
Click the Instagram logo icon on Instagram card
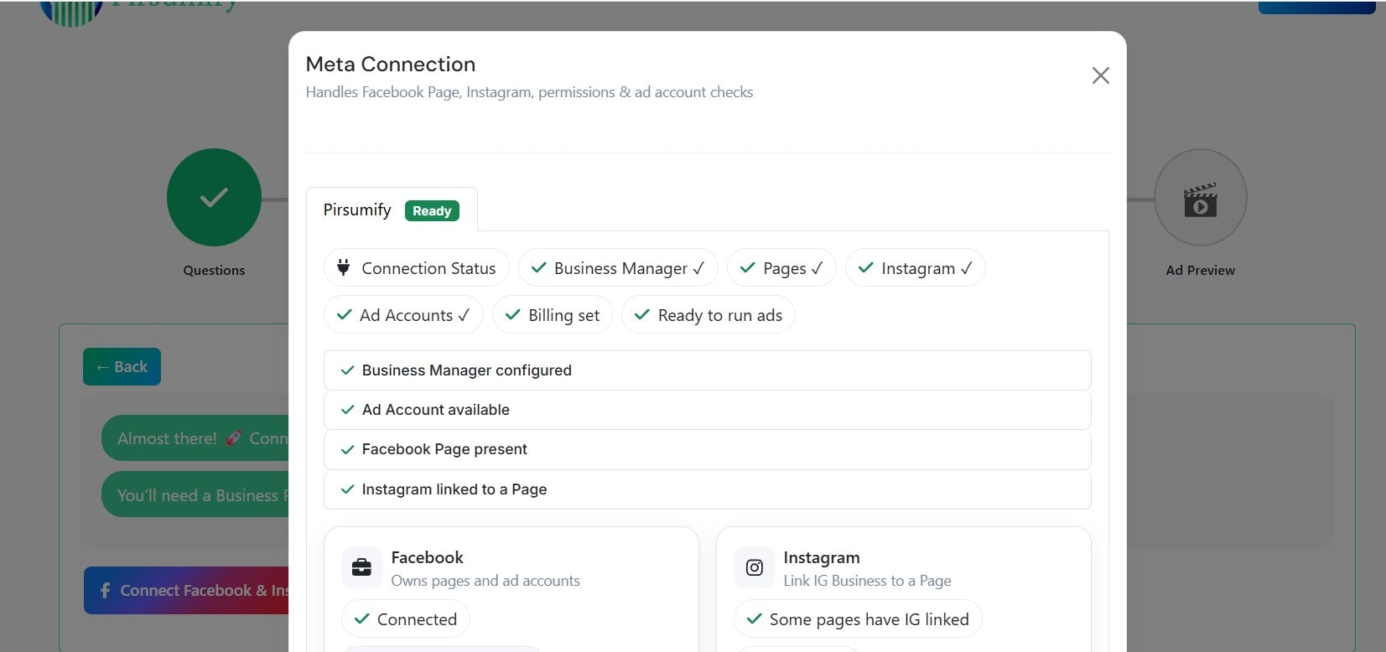pyautogui.click(x=754, y=568)
